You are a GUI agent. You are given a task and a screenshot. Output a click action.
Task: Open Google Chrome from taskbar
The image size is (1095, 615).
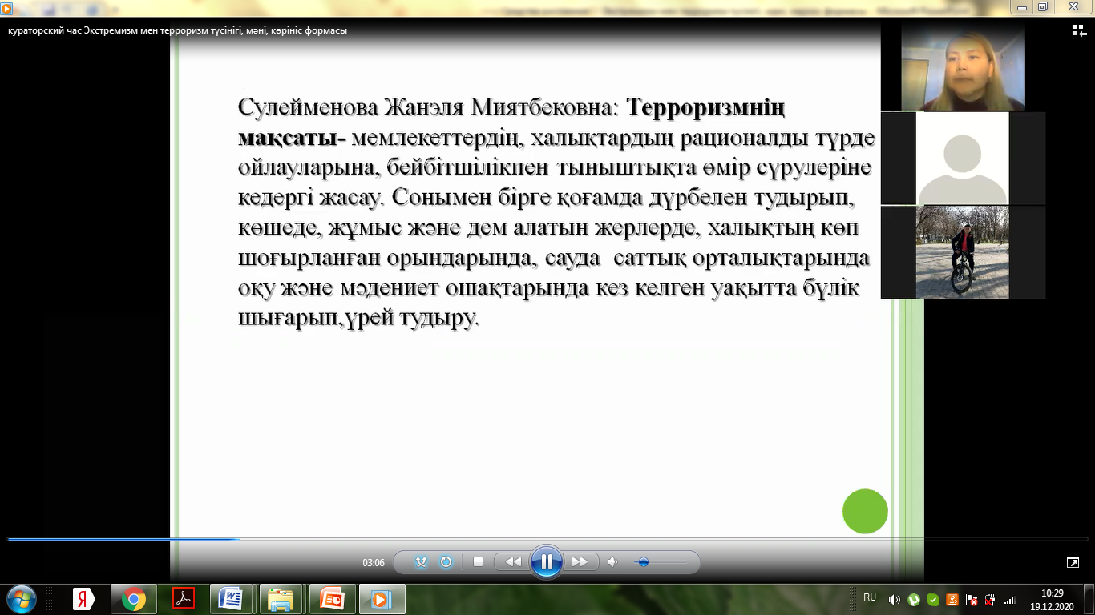pyautogui.click(x=134, y=599)
